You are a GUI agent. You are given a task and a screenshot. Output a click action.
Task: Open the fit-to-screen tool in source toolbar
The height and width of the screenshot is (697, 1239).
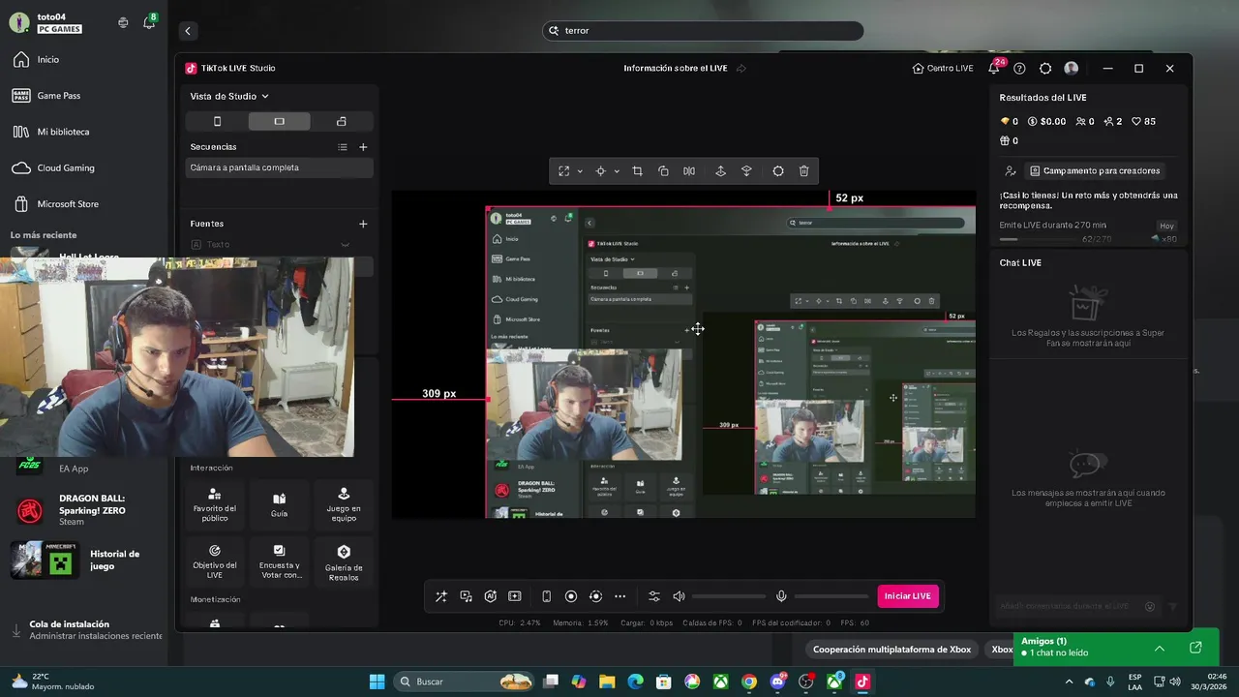pos(564,171)
